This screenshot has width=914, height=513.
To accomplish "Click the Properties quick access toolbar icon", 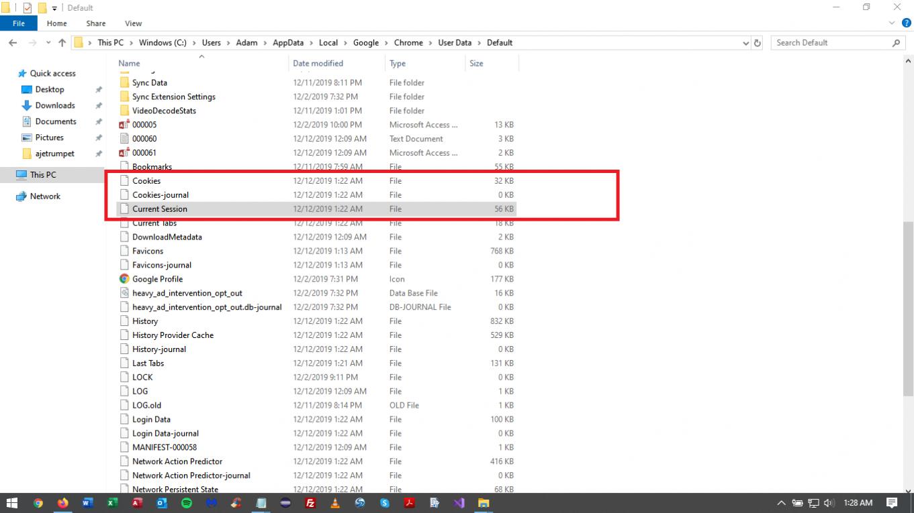I will tap(28, 8).
